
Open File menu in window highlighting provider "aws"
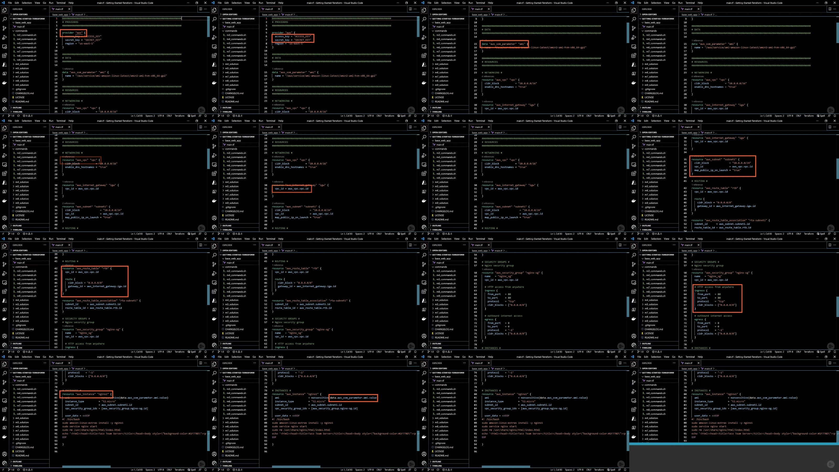(x=10, y=3)
